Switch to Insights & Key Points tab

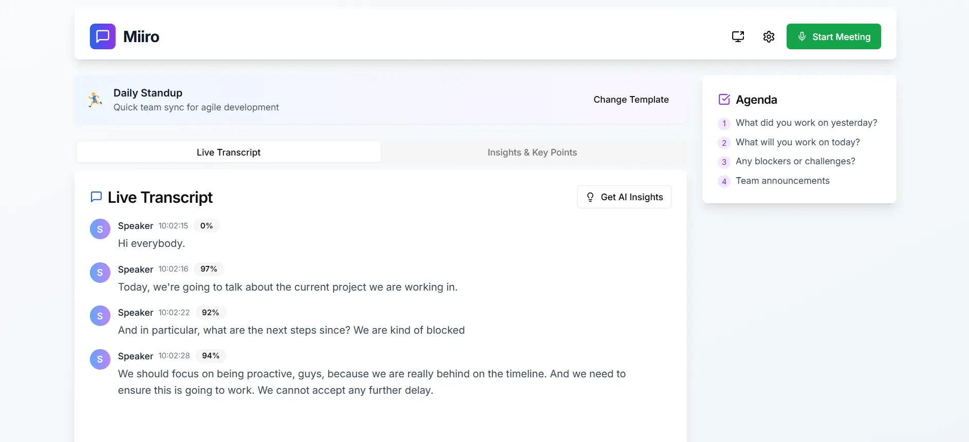[532, 152]
